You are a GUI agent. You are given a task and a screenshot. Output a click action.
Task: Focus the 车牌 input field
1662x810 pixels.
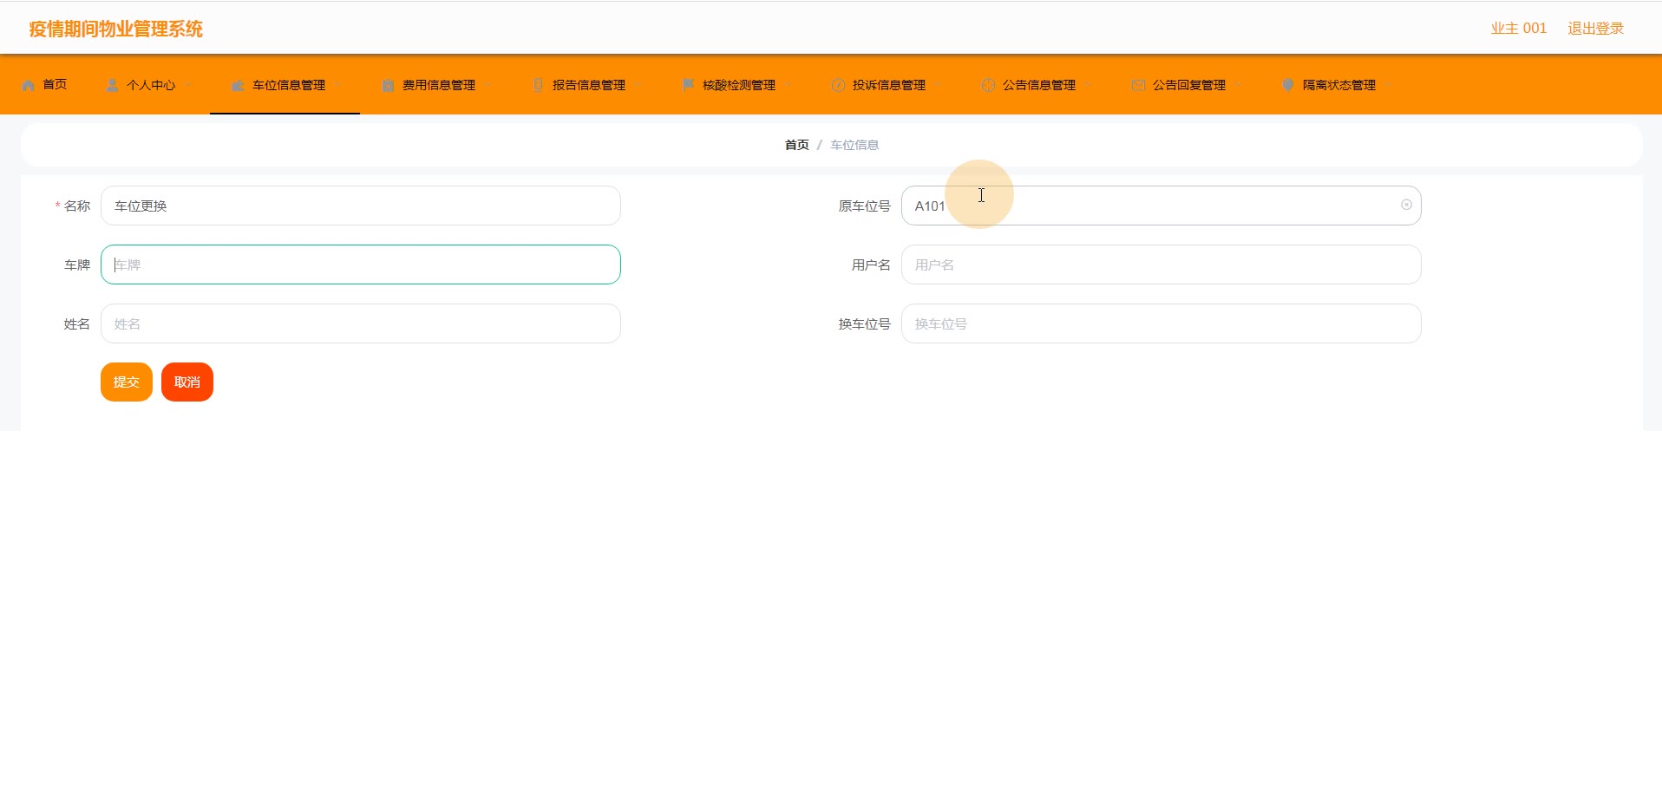tap(361, 265)
